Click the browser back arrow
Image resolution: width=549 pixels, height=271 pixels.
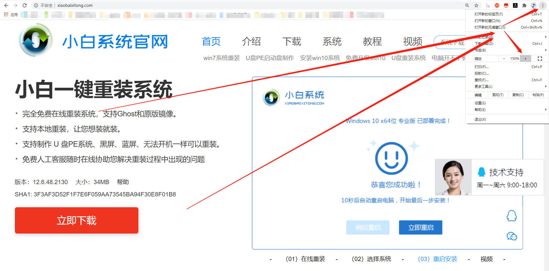[6, 5]
